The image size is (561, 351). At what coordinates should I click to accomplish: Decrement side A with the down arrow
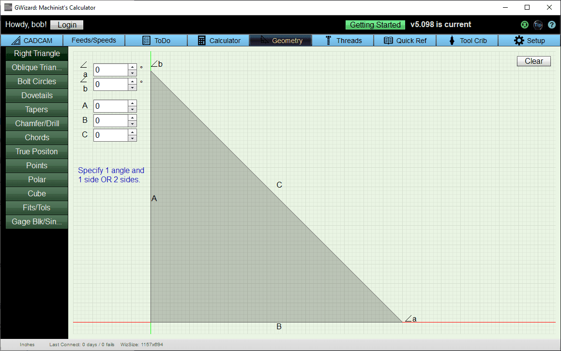point(132,108)
